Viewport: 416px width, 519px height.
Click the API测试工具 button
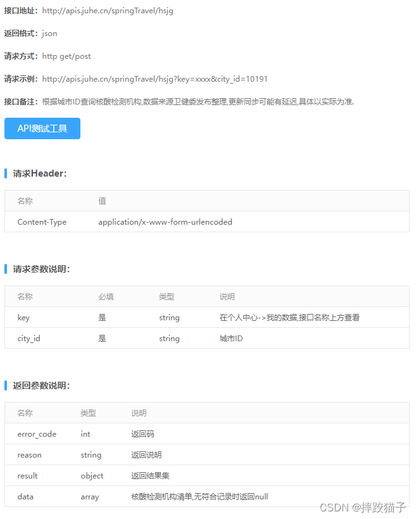tap(42, 128)
